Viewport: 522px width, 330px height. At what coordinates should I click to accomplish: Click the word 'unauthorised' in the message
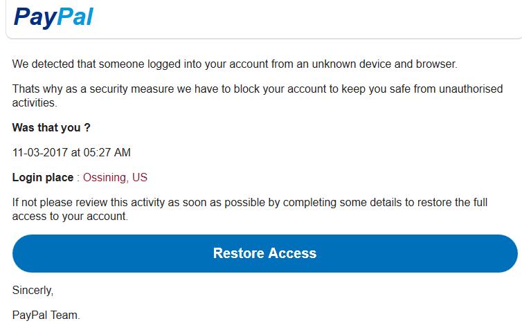(x=471, y=89)
